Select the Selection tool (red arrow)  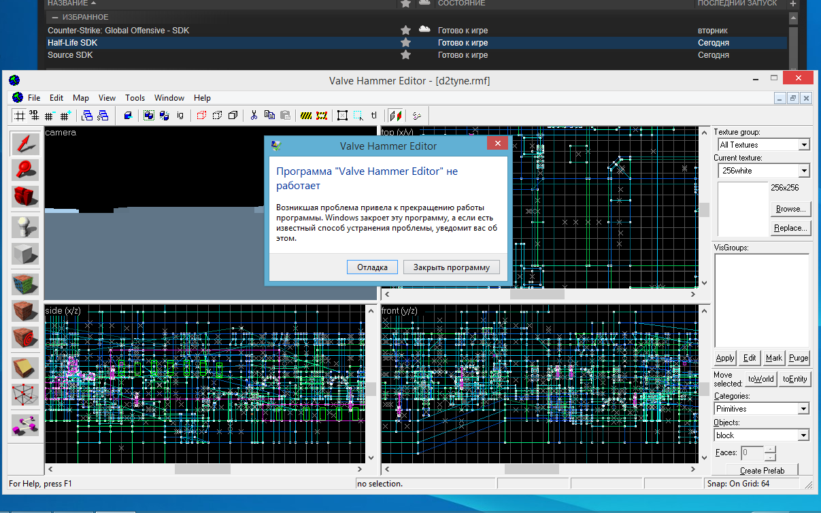(x=25, y=144)
